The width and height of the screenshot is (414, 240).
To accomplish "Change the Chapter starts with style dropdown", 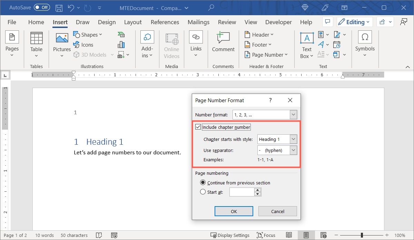I will [293, 139].
